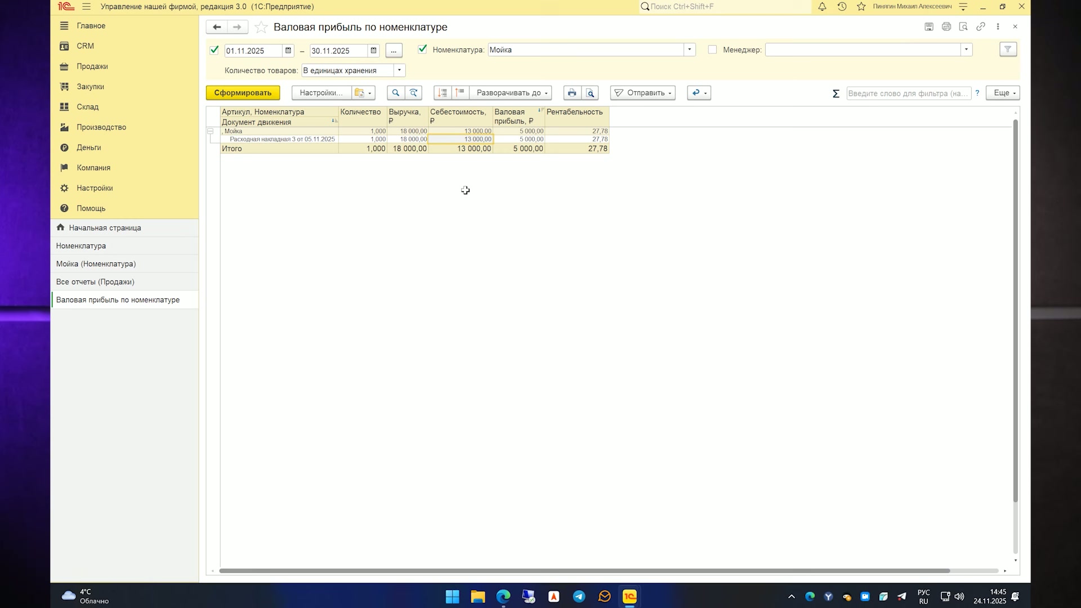Uncheck the Номенклатура filter checkbox
Image resolution: width=1081 pixels, height=608 pixels.
[422, 50]
